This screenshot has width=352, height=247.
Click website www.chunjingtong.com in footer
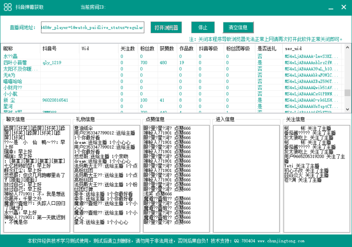point(281,241)
